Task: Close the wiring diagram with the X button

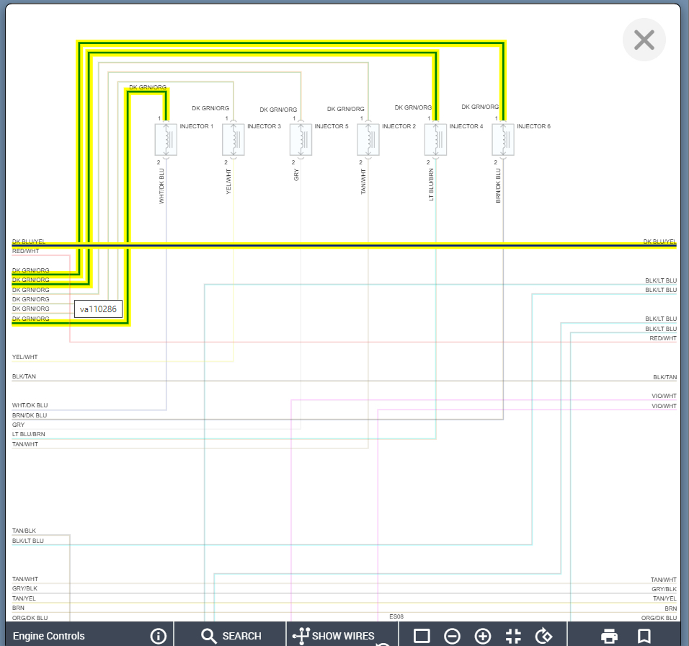Action: tap(644, 40)
